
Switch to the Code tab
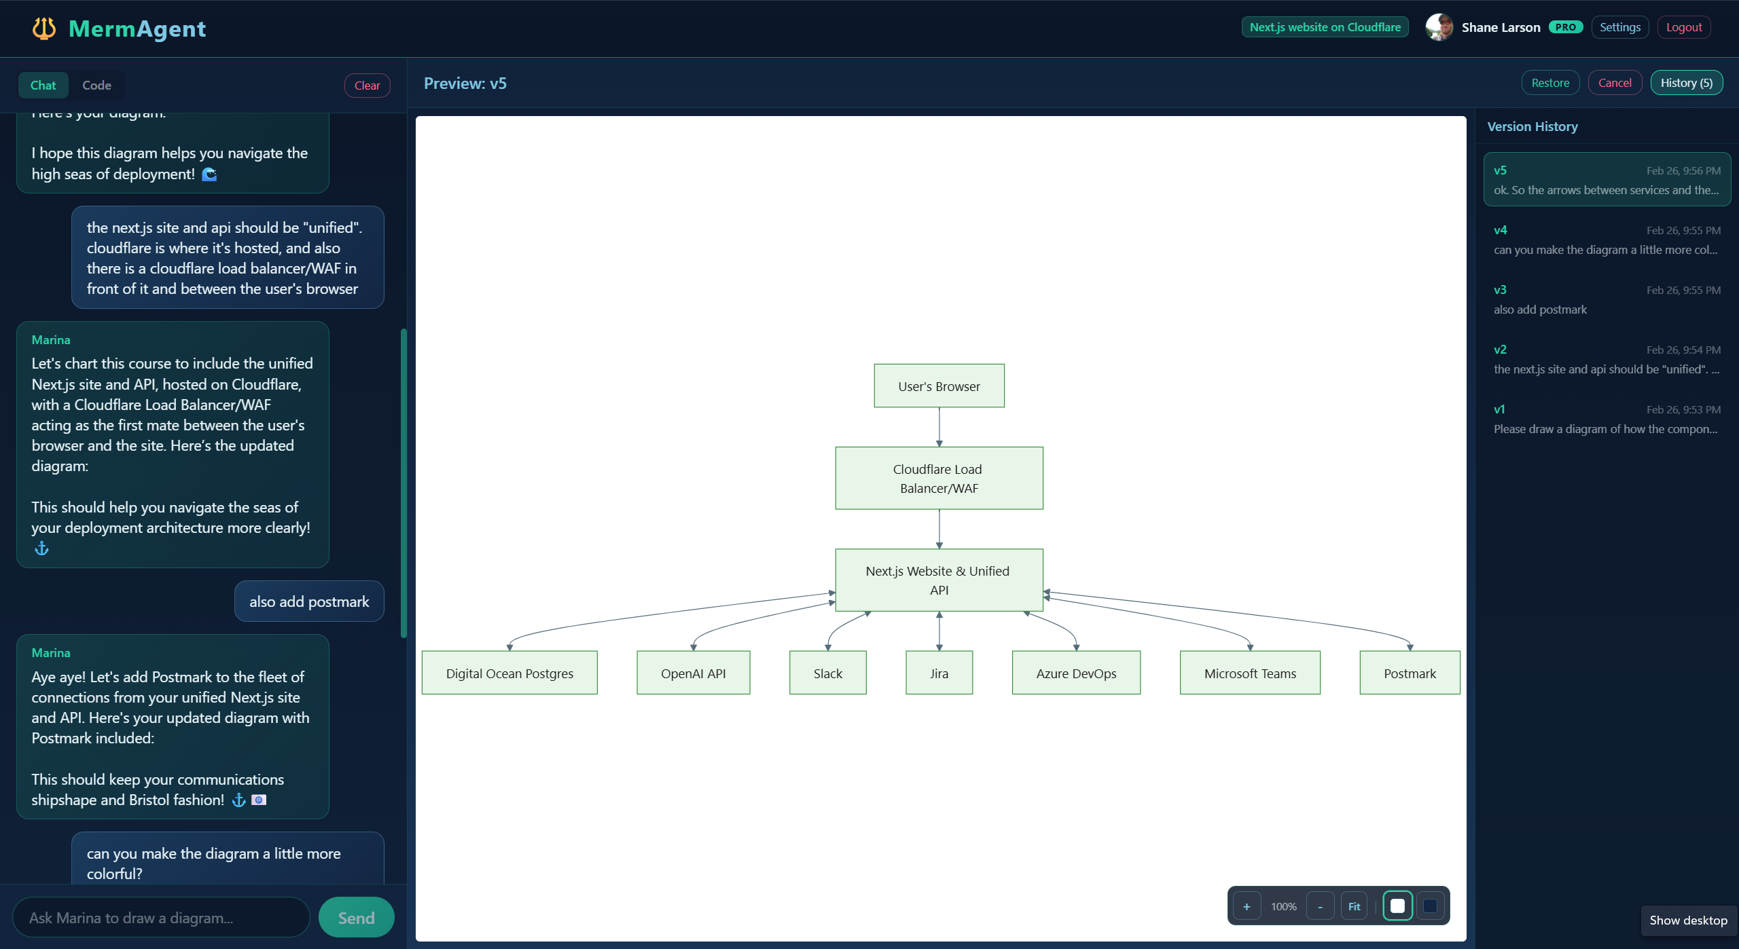coord(96,85)
